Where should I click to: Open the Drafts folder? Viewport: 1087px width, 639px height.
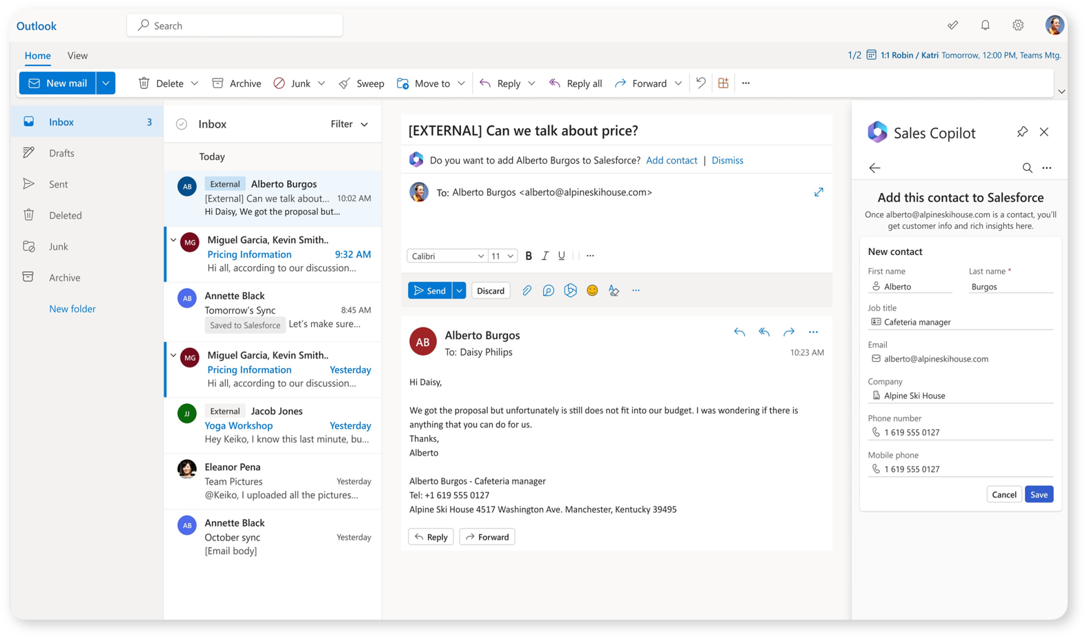tap(87, 153)
